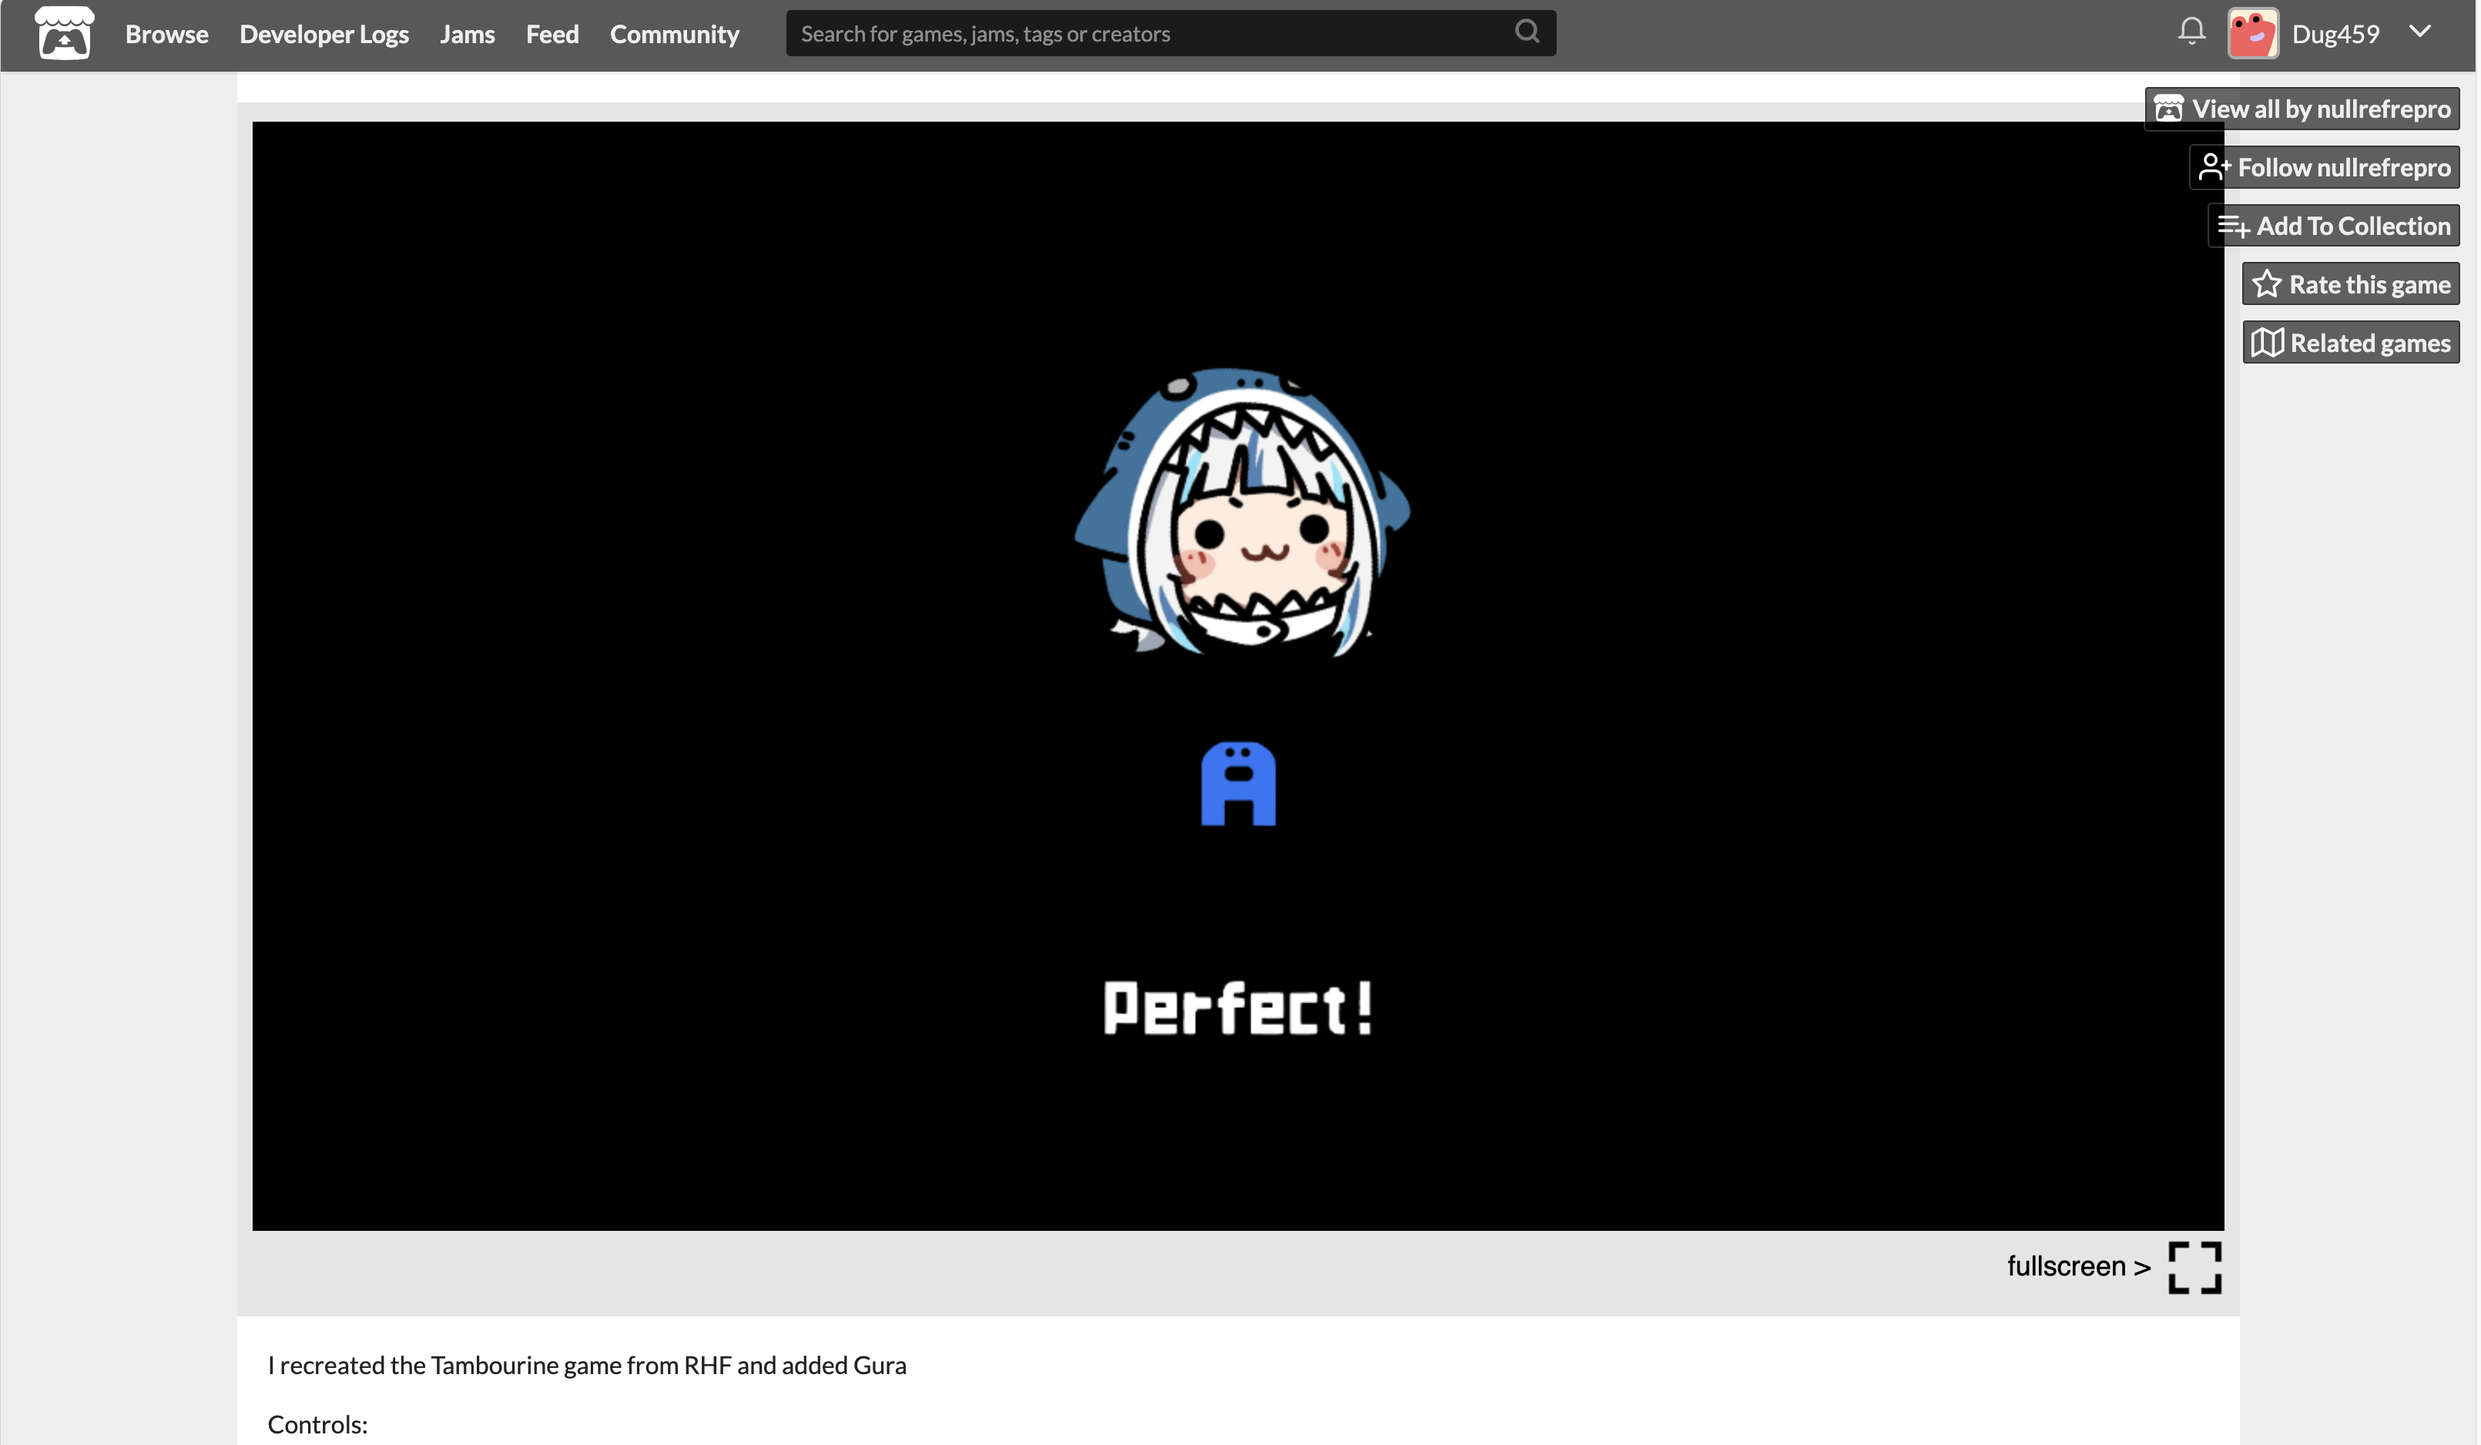
Task: Open the Browse menu
Action: 166,33
